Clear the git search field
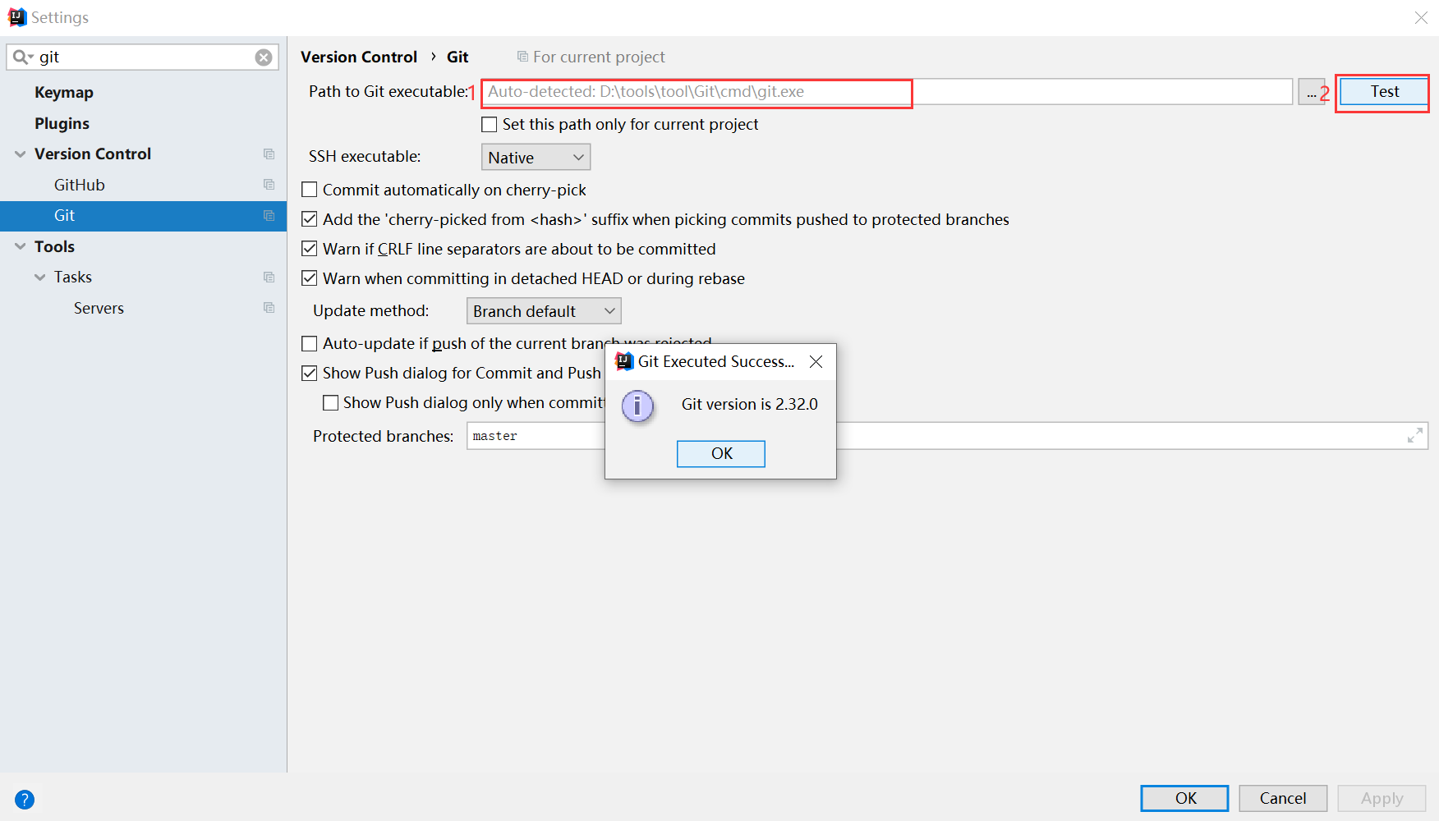1439x821 pixels. (264, 57)
